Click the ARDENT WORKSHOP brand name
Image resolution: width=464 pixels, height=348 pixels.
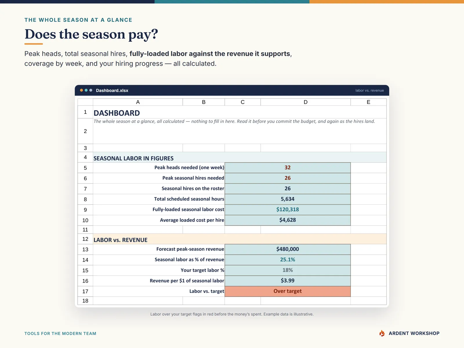click(414, 333)
